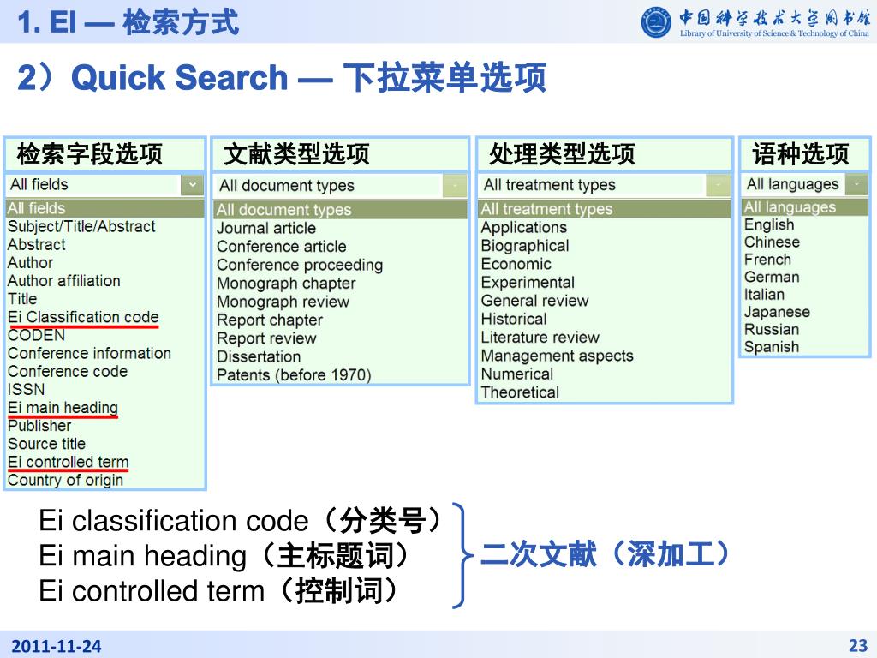
Task: Pick 'Monograph chapter' document type
Action: (x=286, y=284)
